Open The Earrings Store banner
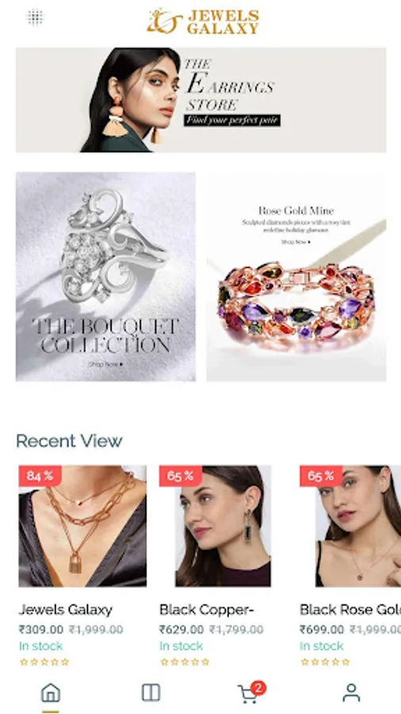401x714 pixels. pos(201,100)
